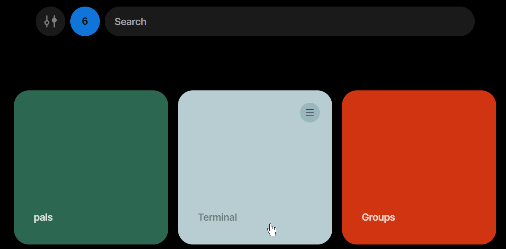Click the "Groups" label text
The width and height of the screenshot is (506, 249).
[x=379, y=217]
